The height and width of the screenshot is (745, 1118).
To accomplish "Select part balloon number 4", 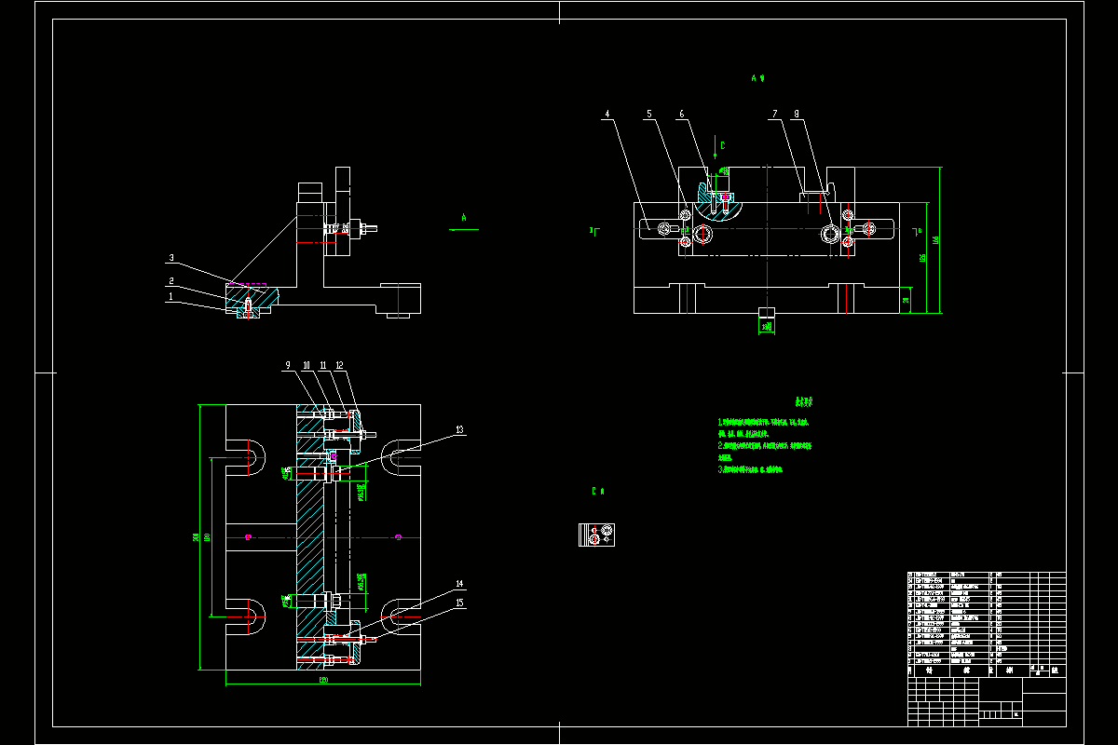I will (x=607, y=115).
